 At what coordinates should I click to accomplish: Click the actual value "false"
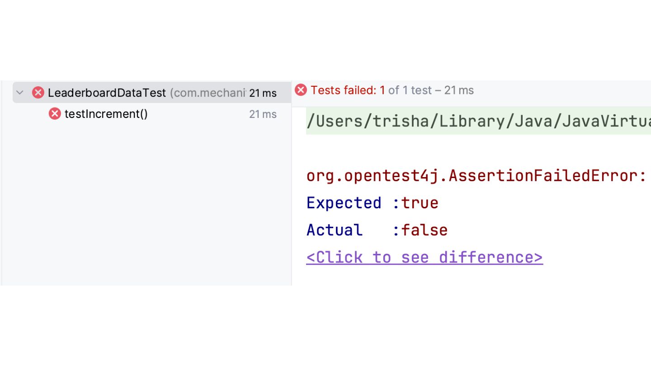tap(425, 230)
